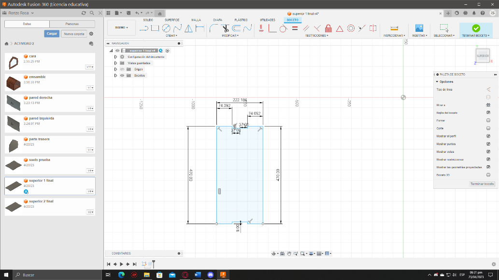Pick the Trim scissors tool
499x280 pixels.
click(x=225, y=28)
